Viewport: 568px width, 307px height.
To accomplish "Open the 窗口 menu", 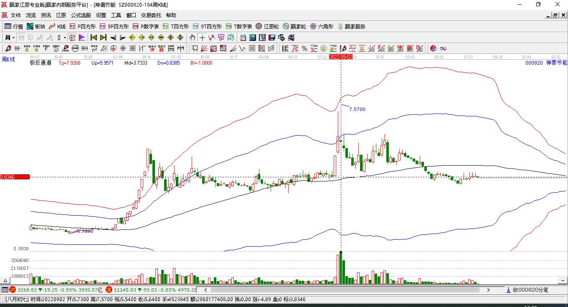I will pos(131,15).
